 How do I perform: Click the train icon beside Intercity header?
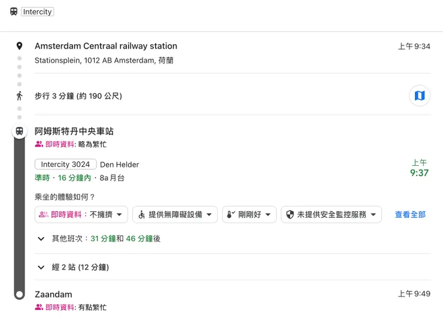(x=14, y=12)
